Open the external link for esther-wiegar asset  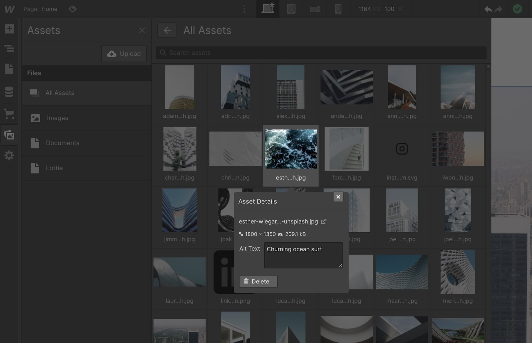point(324,221)
